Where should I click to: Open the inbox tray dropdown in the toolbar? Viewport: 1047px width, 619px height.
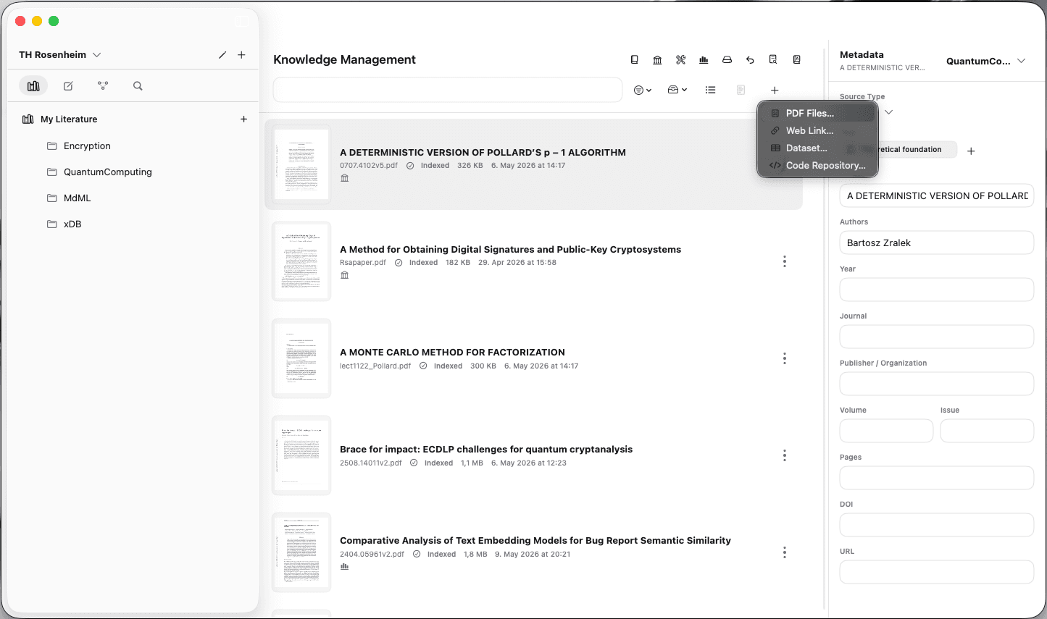click(677, 90)
